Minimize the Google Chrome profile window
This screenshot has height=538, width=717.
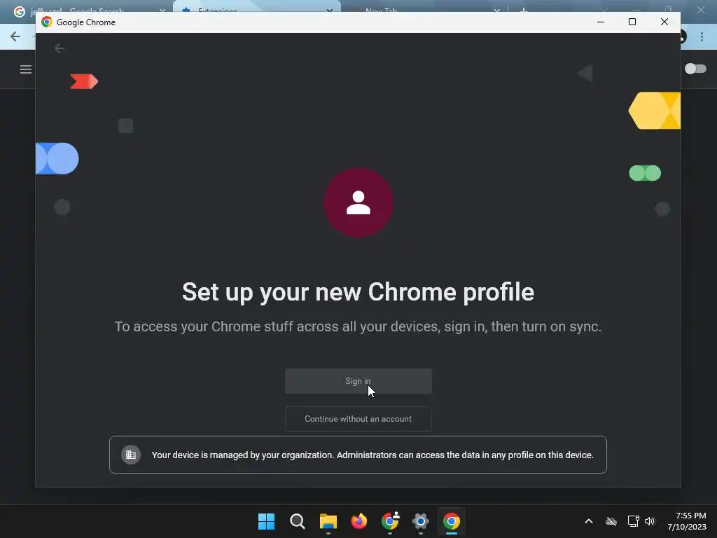point(601,22)
